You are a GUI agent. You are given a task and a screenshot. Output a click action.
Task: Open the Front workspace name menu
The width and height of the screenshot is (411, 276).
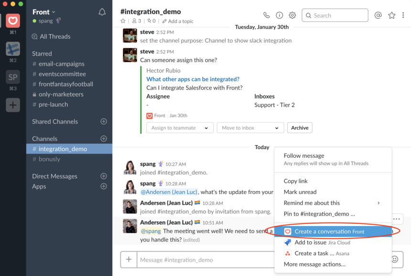click(44, 12)
